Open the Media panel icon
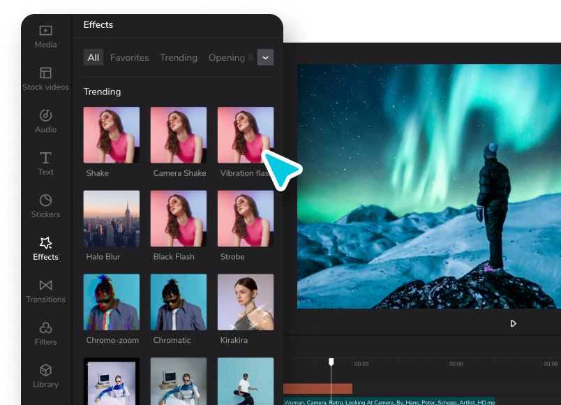The width and height of the screenshot is (561, 405). (x=45, y=31)
